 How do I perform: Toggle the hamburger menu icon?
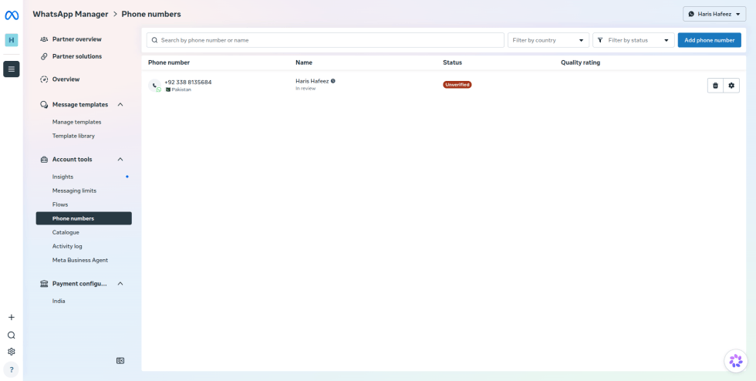[12, 69]
